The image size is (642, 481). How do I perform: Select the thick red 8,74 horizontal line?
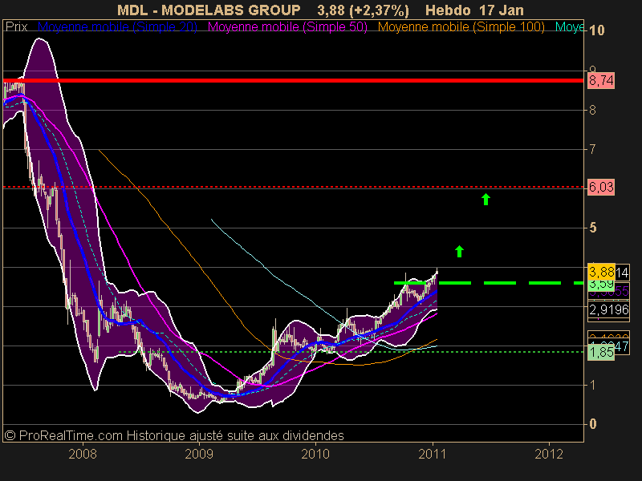[293, 81]
